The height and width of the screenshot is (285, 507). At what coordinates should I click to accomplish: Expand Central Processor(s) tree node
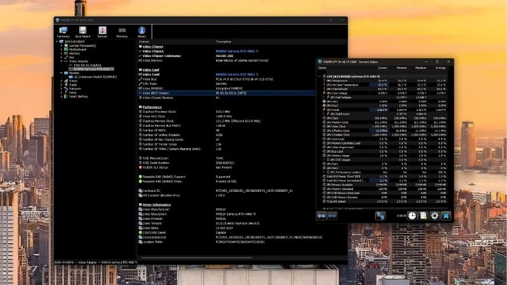(x=61, y=46)
